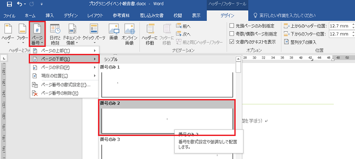Switch to the 参考資料 (References) tab
Screen dimensions: 355x159
(121, 16)
